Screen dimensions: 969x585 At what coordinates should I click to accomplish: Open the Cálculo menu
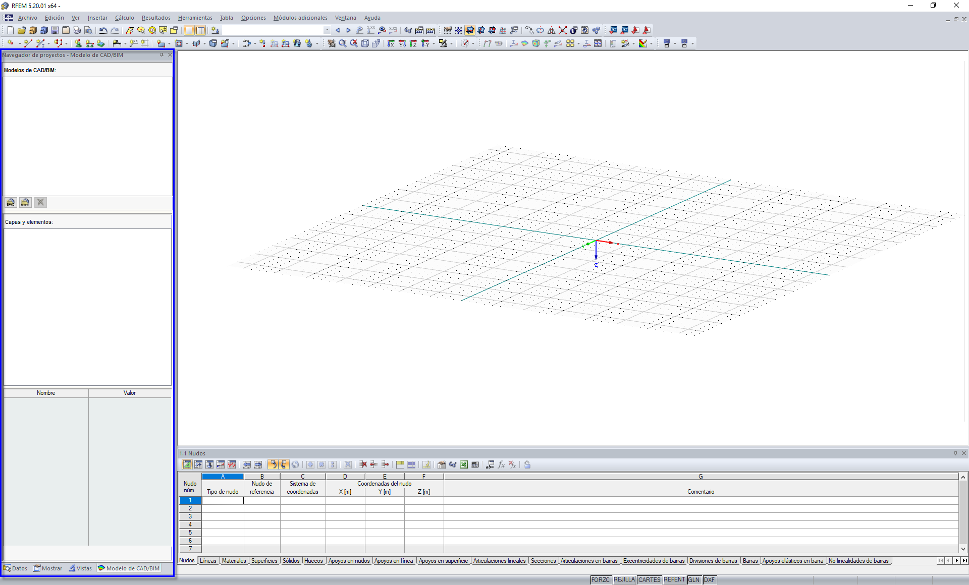(x=124, y=18)
